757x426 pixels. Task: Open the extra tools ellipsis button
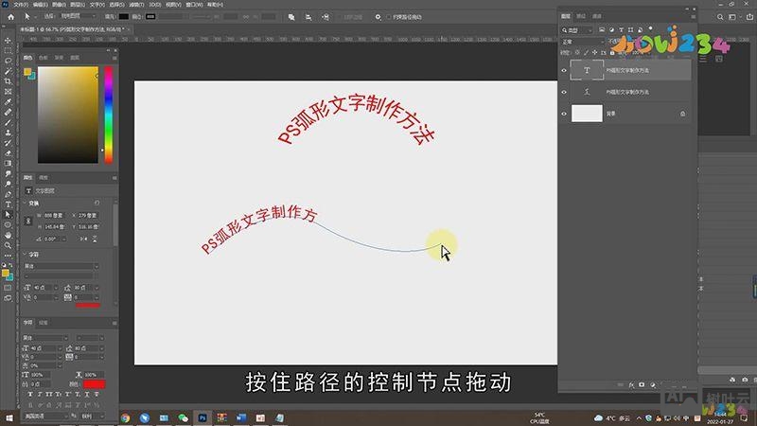tap(8, 256)
